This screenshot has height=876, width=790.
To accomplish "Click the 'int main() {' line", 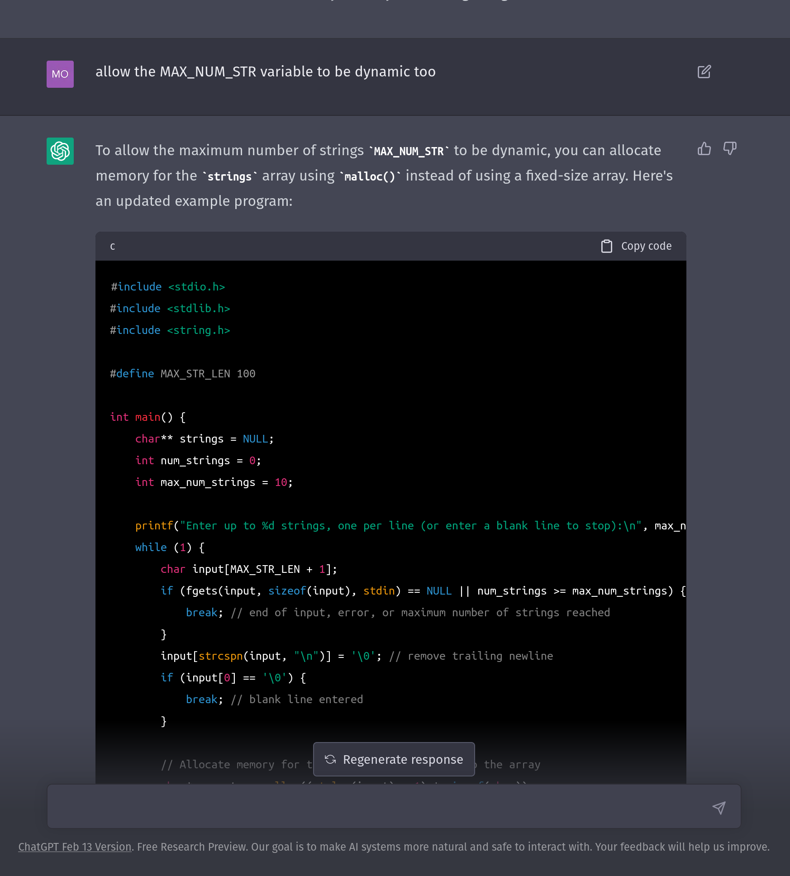I will 148,417.
